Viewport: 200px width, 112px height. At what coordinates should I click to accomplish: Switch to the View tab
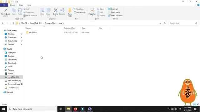point(29,5)
